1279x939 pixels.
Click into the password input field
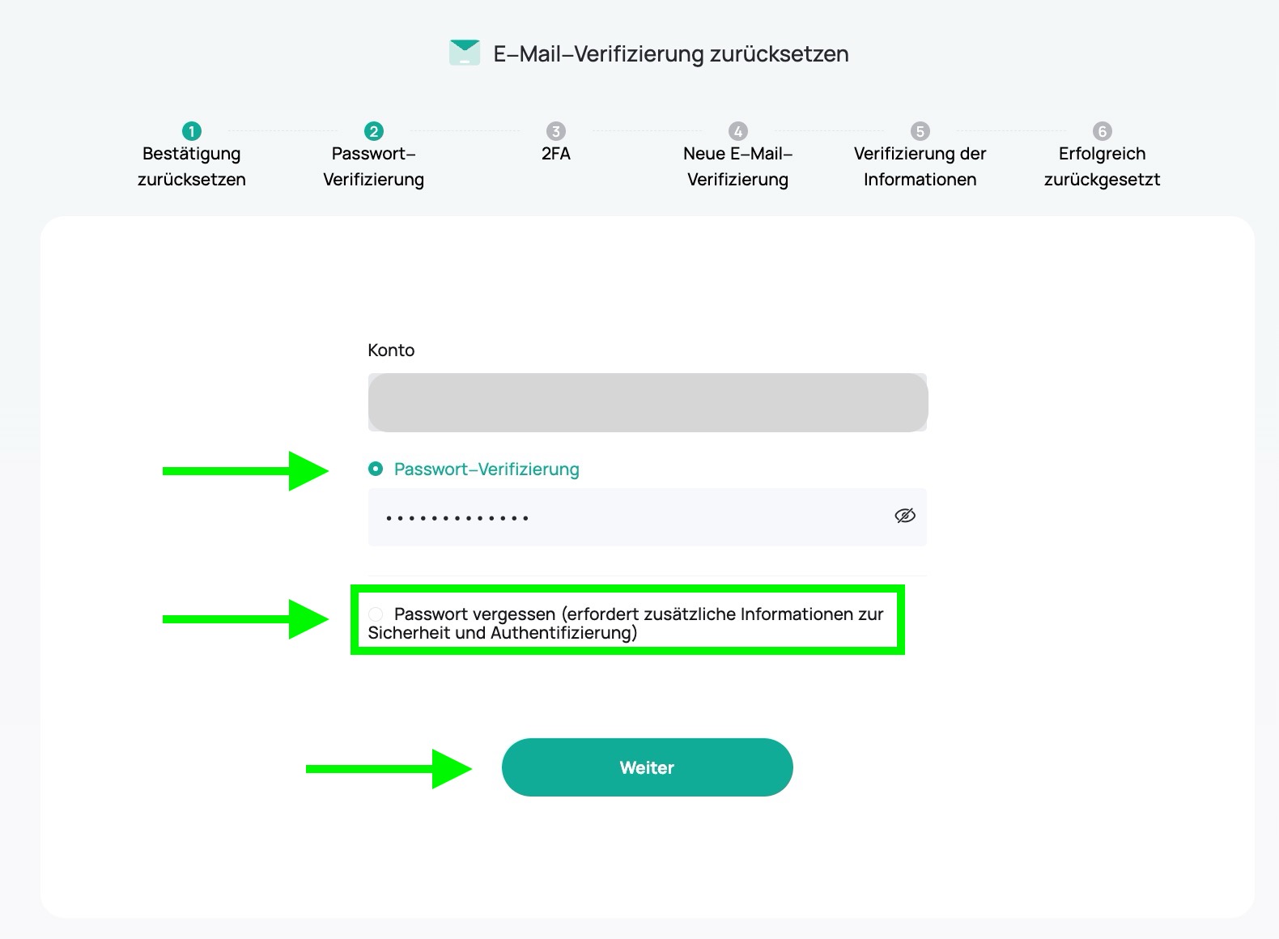point(623,517)
